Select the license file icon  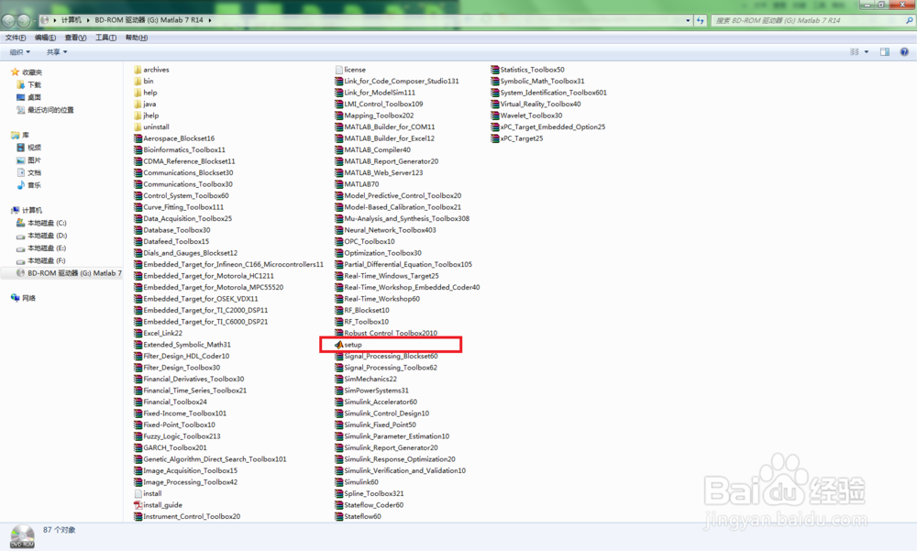338,70
